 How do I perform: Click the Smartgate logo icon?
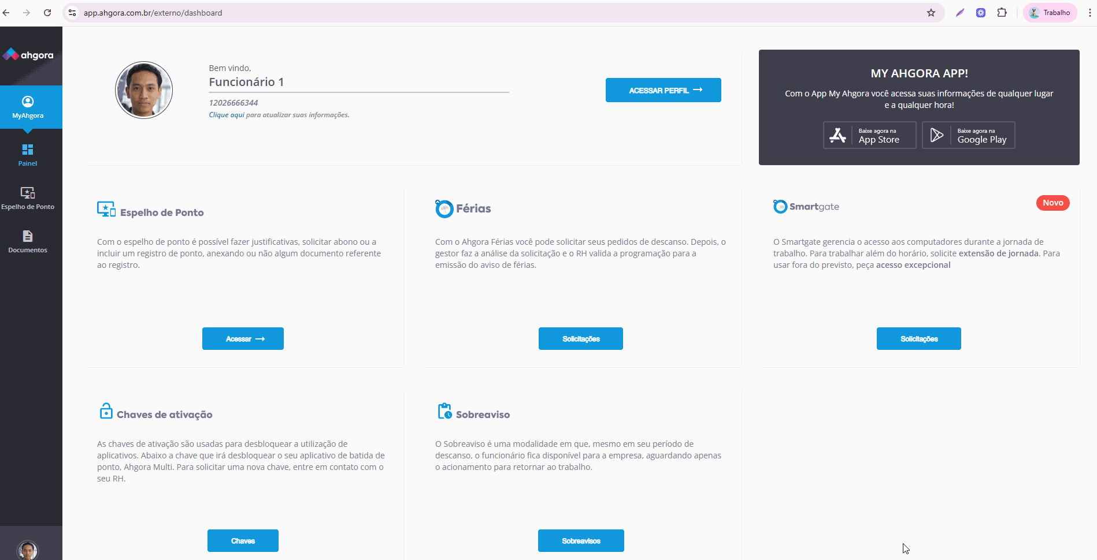pos(780,206)
